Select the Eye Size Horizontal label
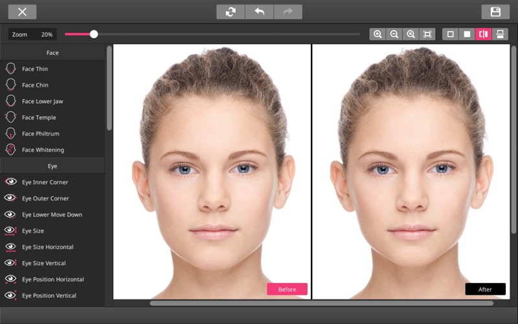The height and width of the screenshot is (324, 518). point(47,247)
